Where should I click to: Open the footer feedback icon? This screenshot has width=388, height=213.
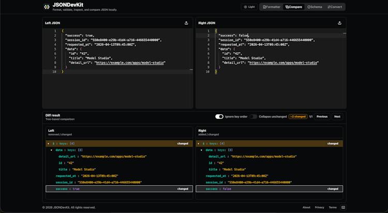[x=343, y=207]
